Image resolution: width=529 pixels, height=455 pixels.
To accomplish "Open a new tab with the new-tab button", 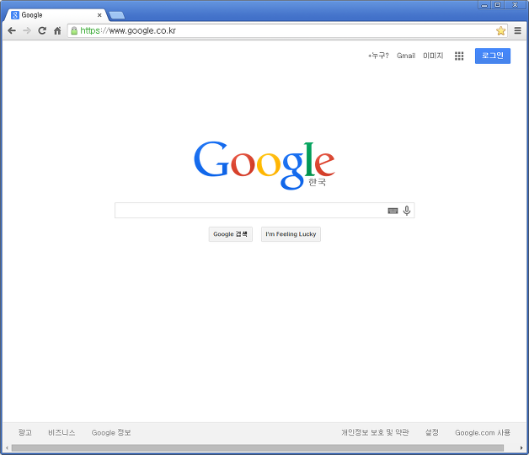I will (x=117, y=15).
